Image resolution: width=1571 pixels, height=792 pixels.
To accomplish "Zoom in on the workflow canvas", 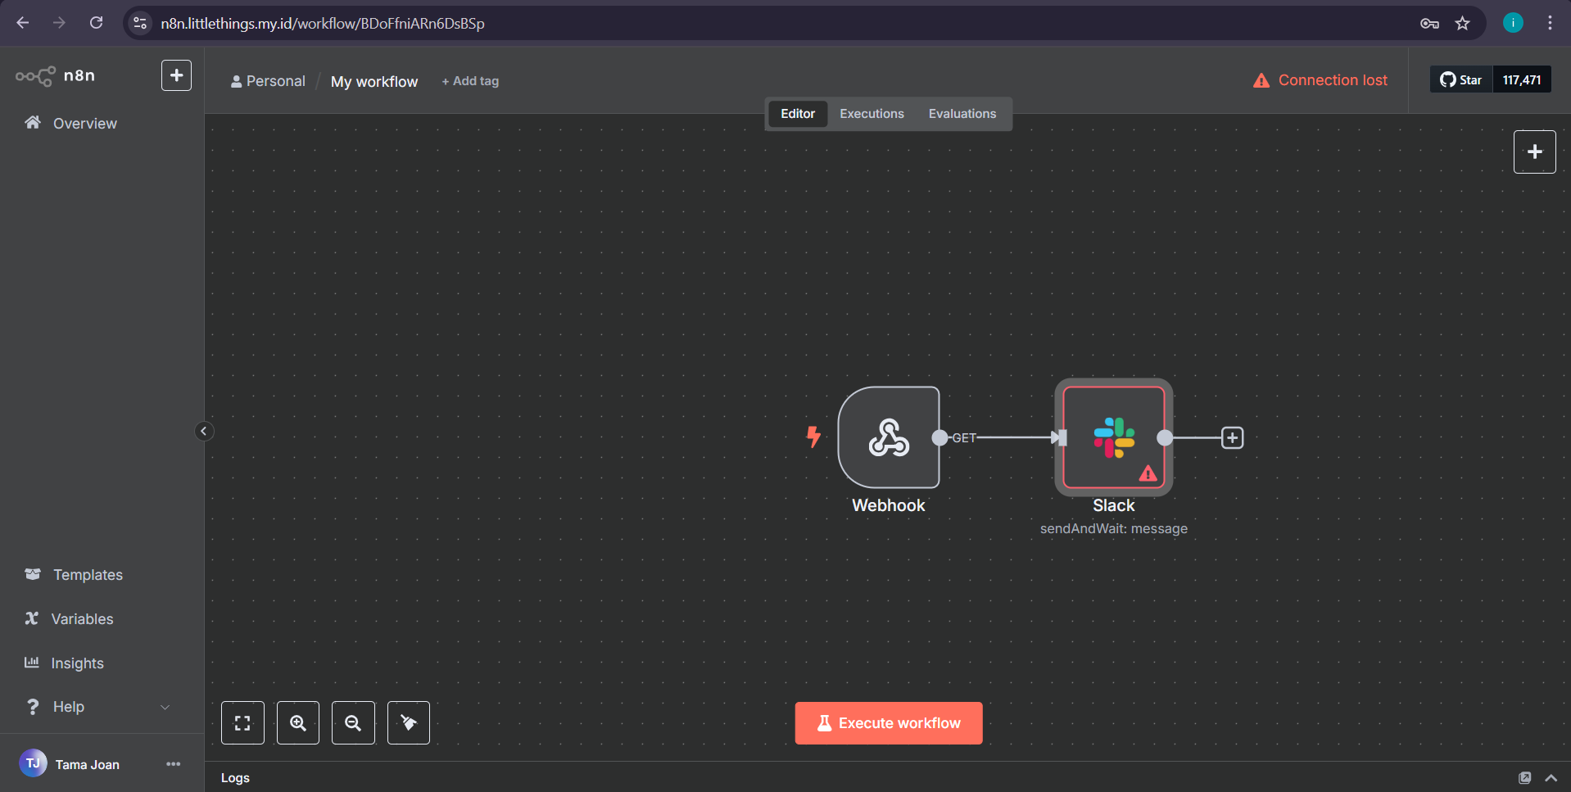I will click(x=298, y=722).
